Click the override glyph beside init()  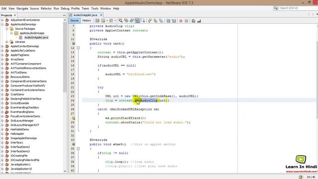click(x=74, y=43)
